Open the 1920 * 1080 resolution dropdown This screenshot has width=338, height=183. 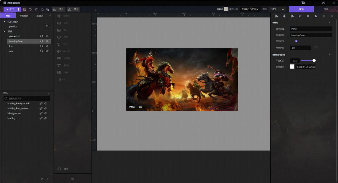point(250,9)
